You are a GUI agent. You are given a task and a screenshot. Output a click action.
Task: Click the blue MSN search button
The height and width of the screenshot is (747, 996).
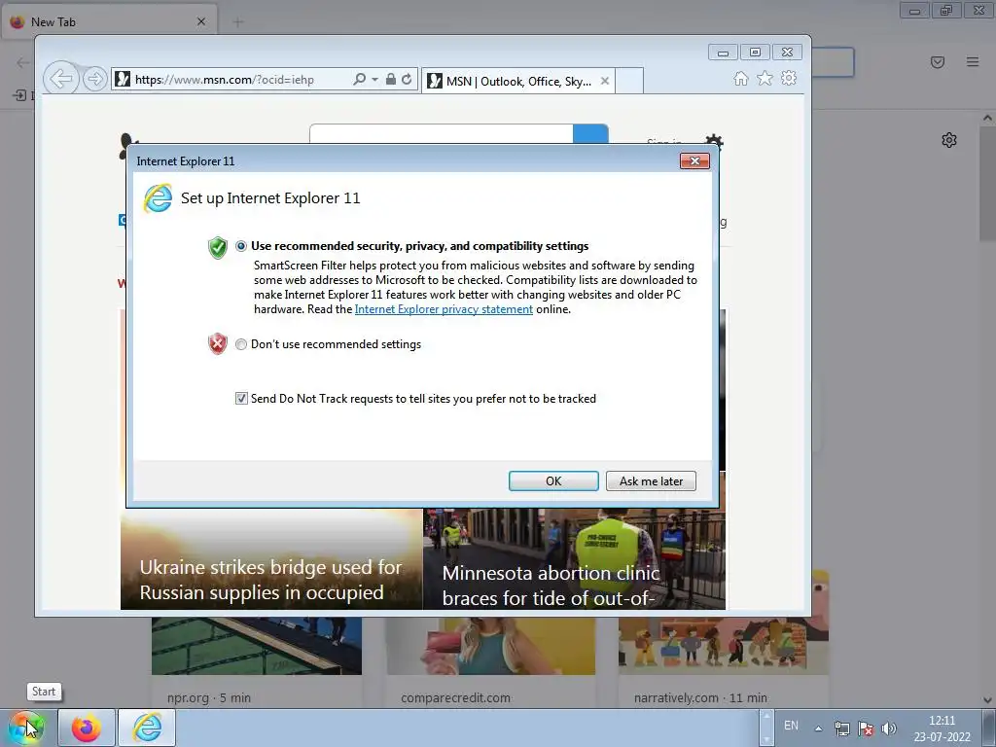coord(590,134)
